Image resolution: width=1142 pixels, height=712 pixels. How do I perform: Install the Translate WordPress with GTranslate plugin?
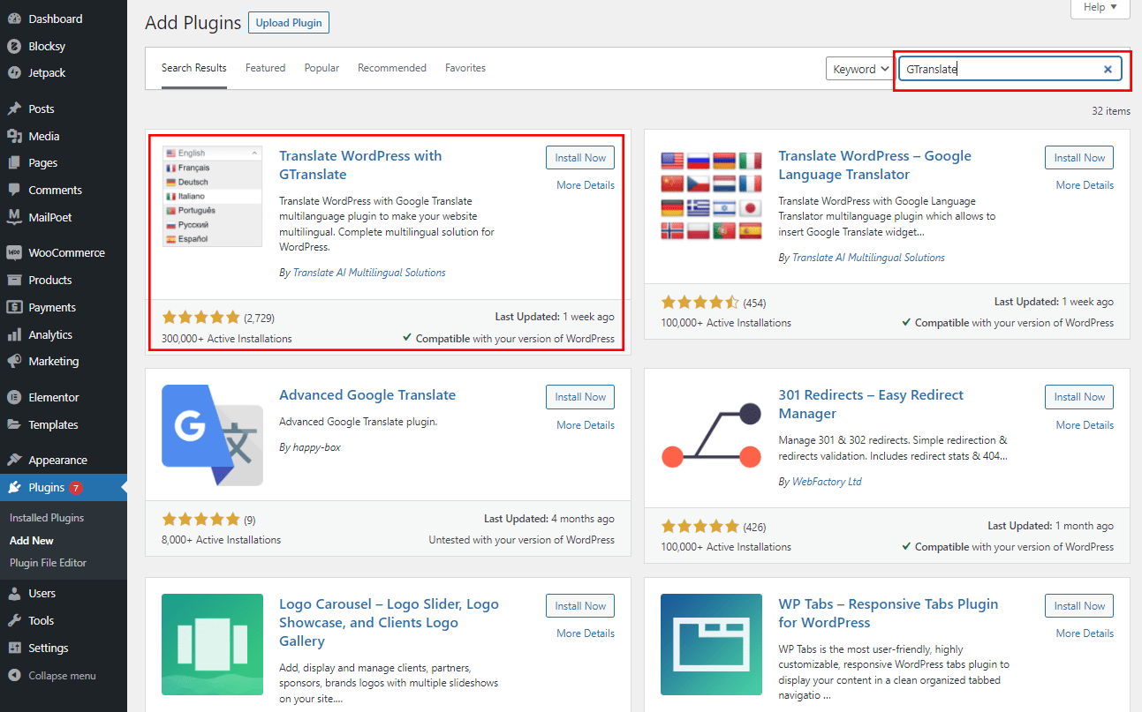(x=579, y=157)
